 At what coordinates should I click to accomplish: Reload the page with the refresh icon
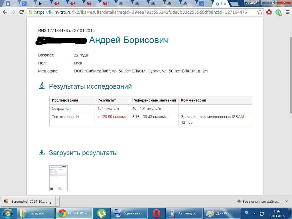(x=21, y=12)
